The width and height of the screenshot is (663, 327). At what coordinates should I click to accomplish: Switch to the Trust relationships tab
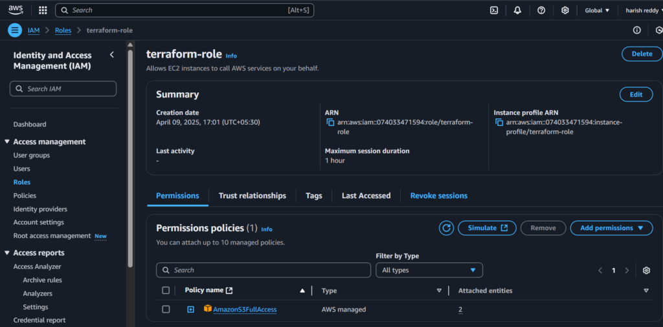point(253,196)
